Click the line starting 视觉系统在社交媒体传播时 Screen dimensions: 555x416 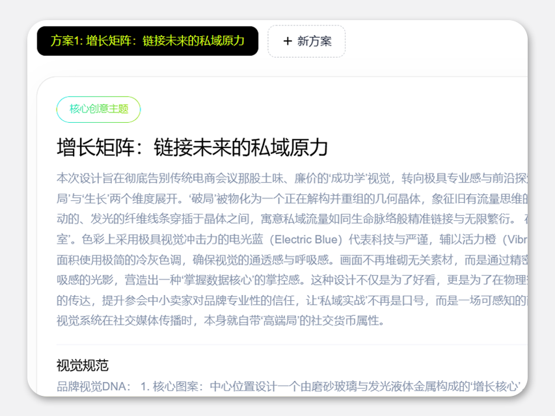coord(221,321)
